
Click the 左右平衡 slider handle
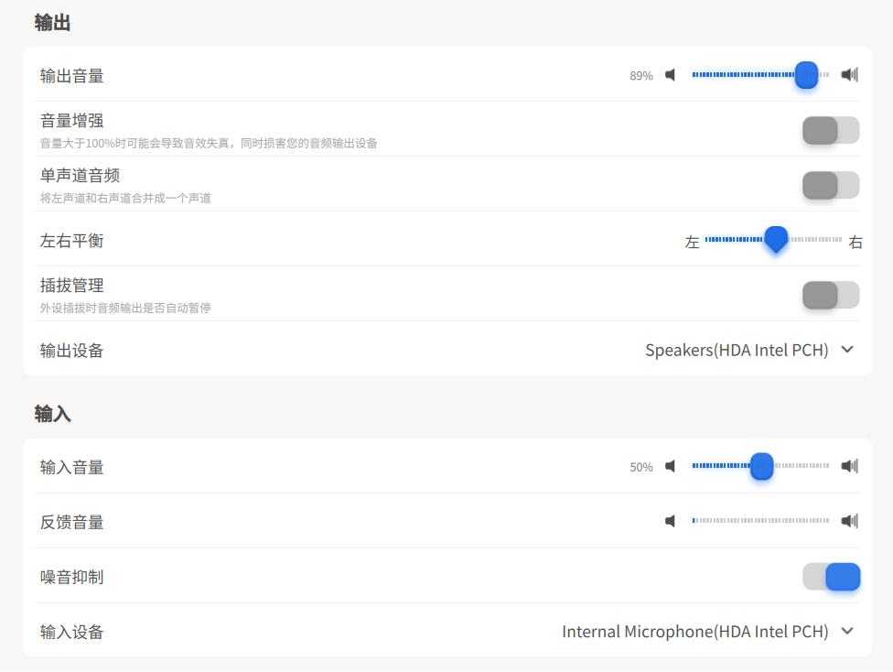(776, 239)
